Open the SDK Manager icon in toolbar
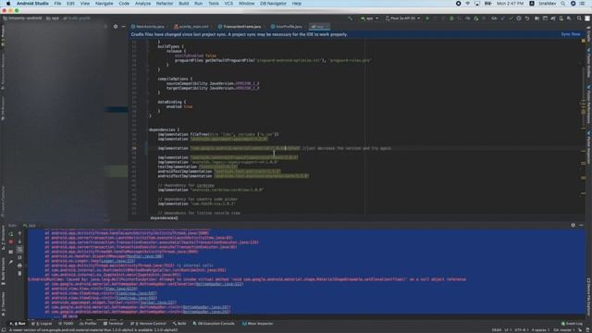This screenshot has height=333, width=592. (x=569, y=18)
